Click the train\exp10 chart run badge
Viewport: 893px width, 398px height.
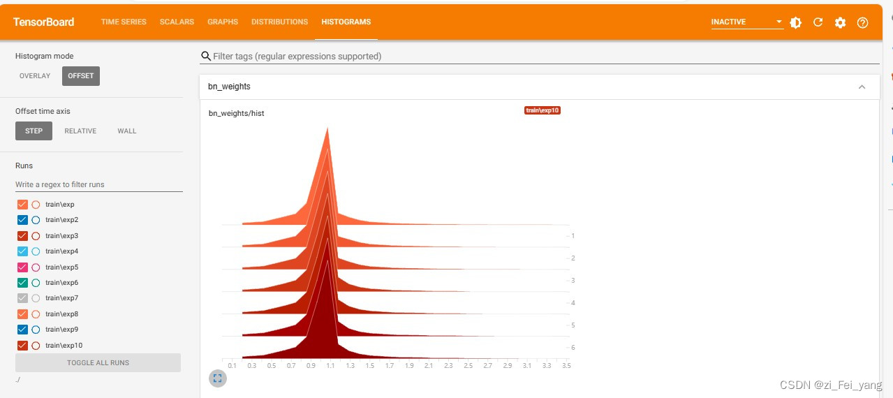coord(543,110)
